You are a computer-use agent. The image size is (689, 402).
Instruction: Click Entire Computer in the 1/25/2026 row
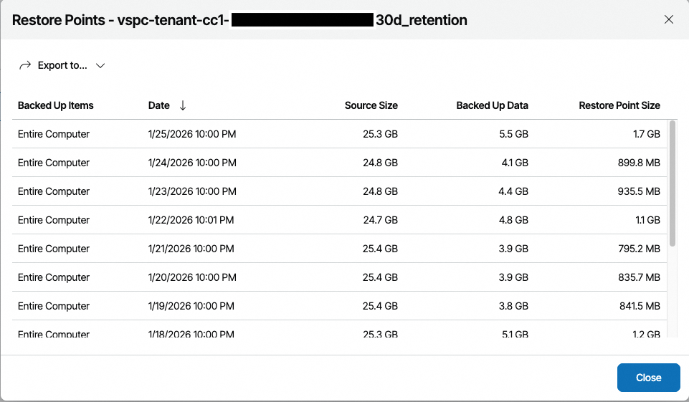pos(54,134)
